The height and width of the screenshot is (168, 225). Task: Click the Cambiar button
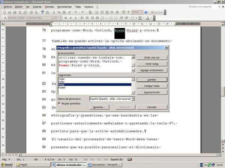tap(152, 80)
